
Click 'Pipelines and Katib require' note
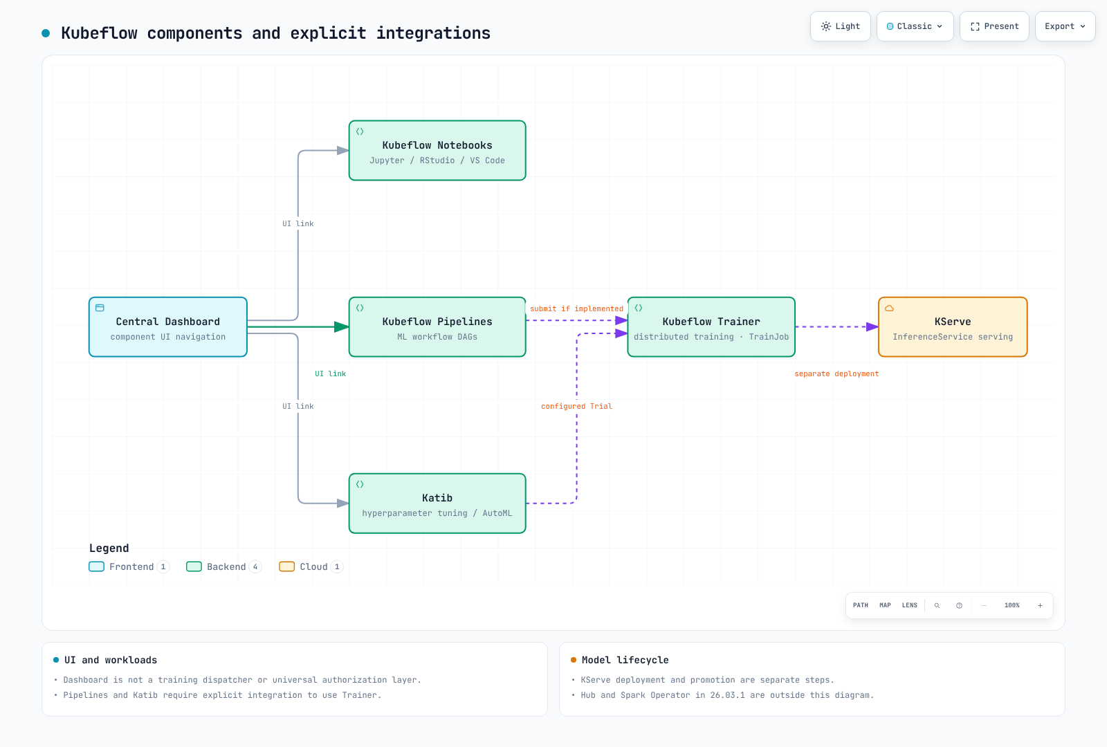[x=222, y=695]
